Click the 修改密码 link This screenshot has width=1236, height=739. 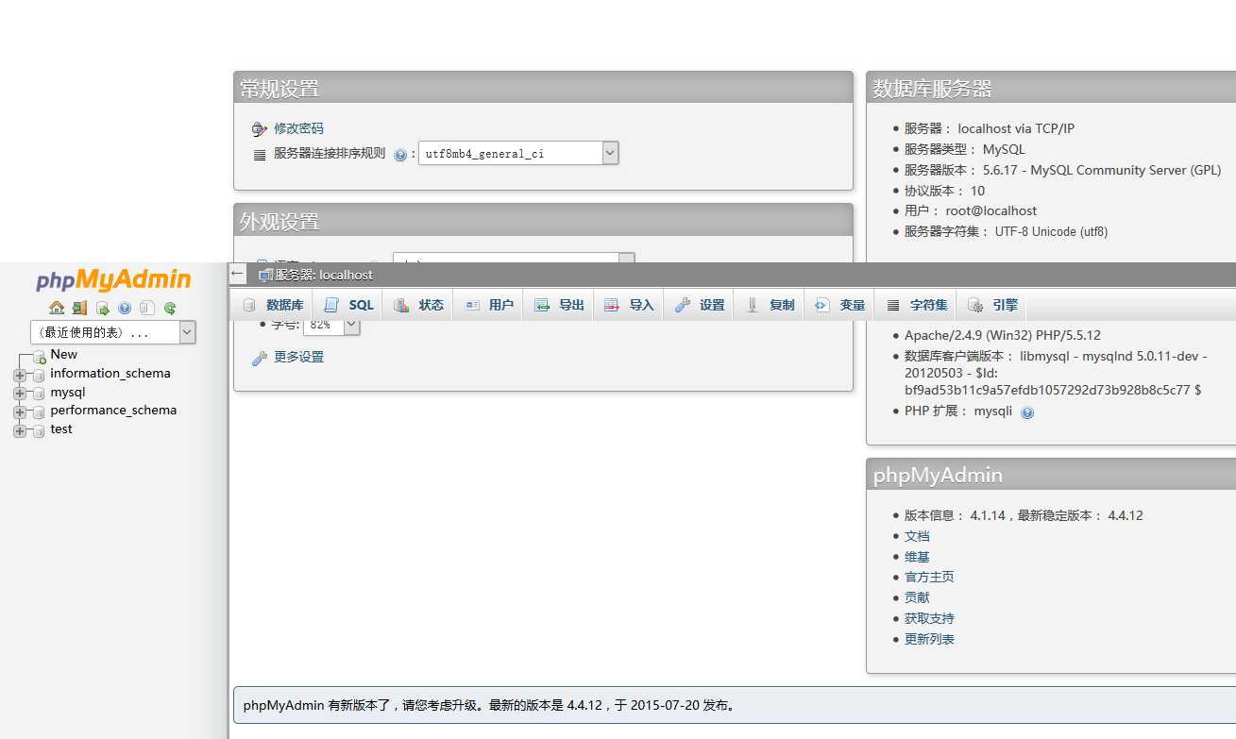(x=298, y=128)
